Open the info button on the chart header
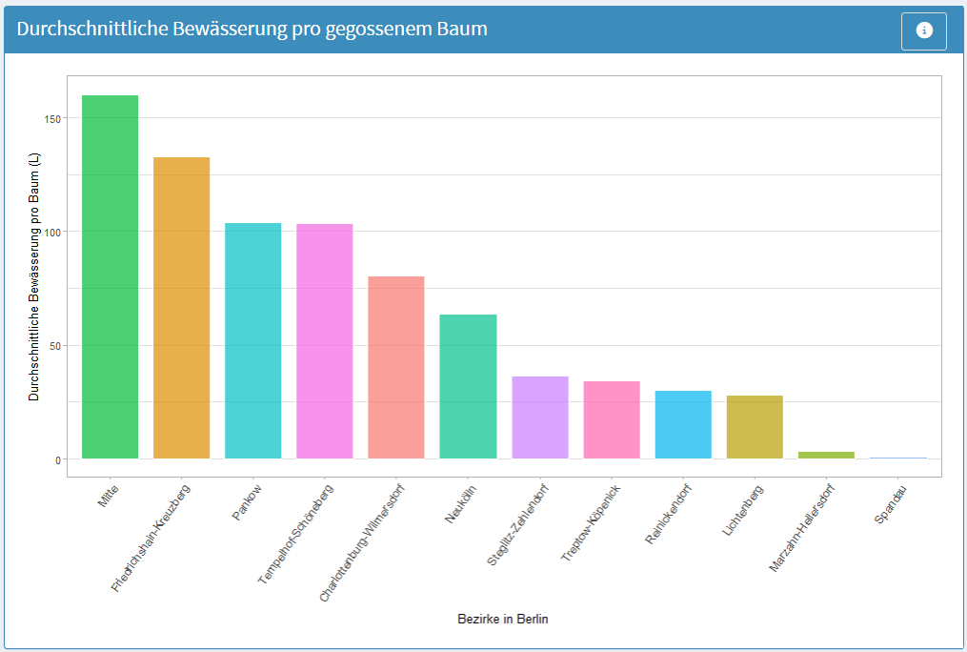967x652 pixels. tap(922, 30)
